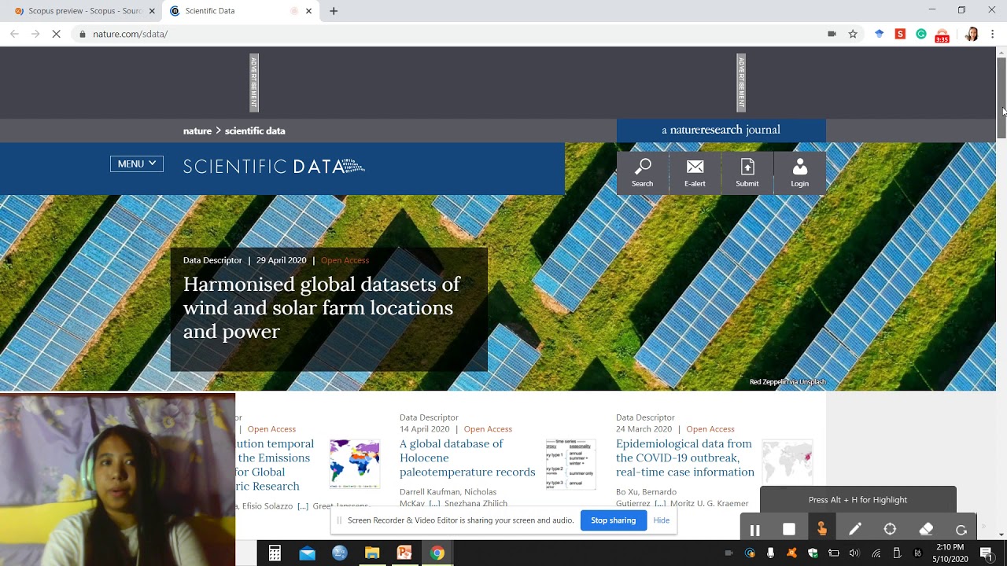Click the COVID-19 article time series thumbnail
The height and width of the screenshot is (566, 1007).
point(571,464)
